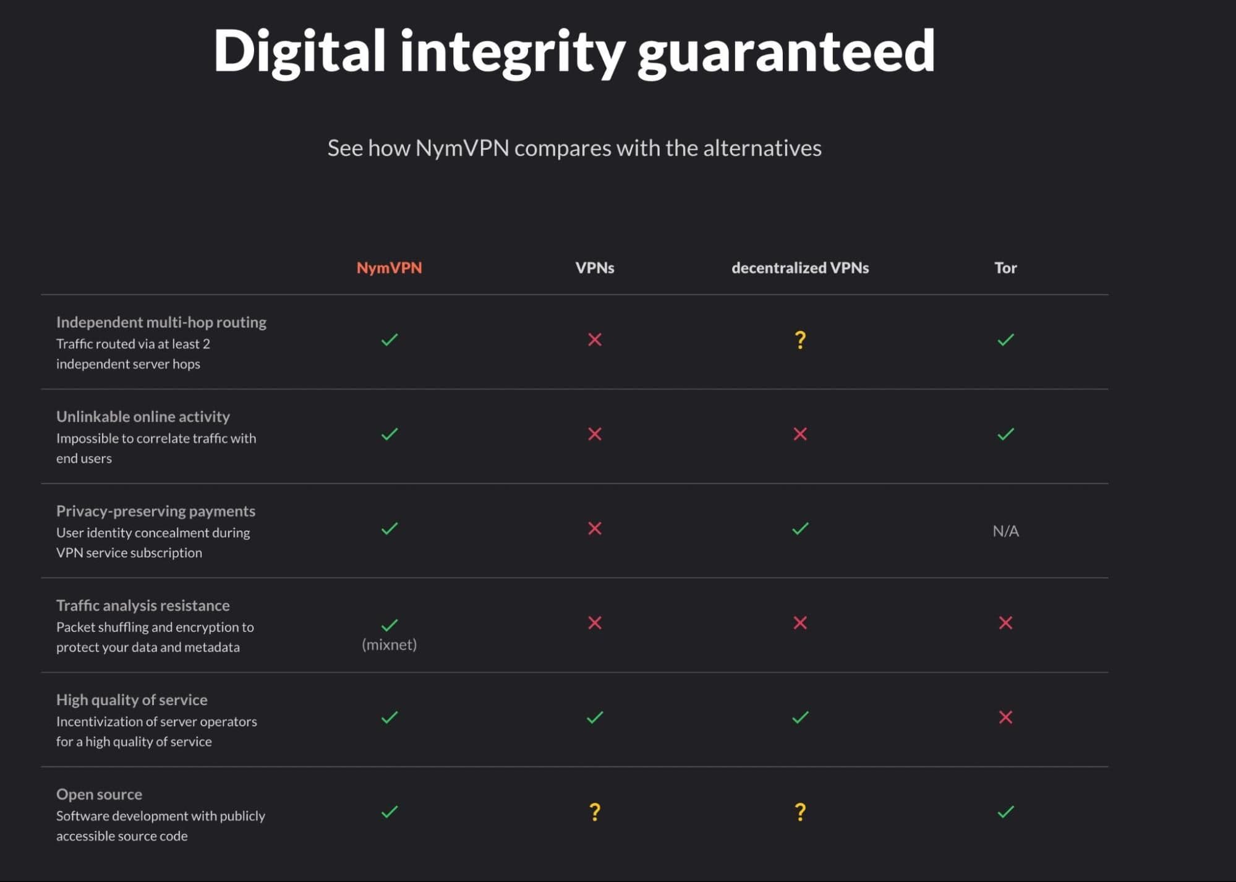Click VPNs' checkmark for high quality of service
Image resolution: width=1236 pixels, height=882 pixels.
tap(595, 717)
